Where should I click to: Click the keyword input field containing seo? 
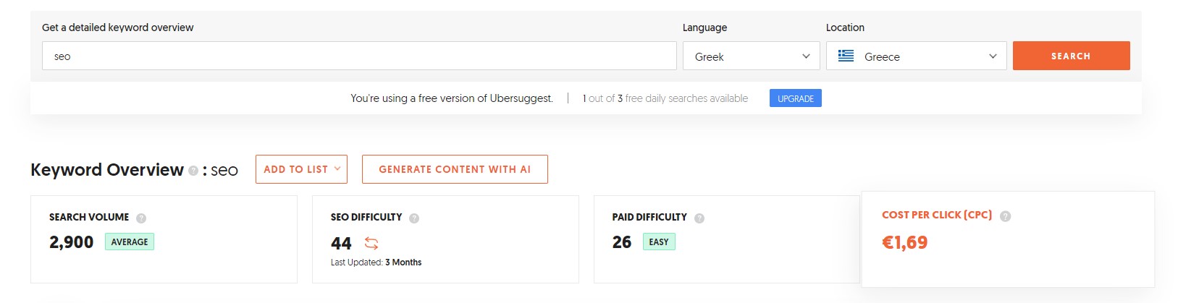pyautogui.click(x=359, y=56)
